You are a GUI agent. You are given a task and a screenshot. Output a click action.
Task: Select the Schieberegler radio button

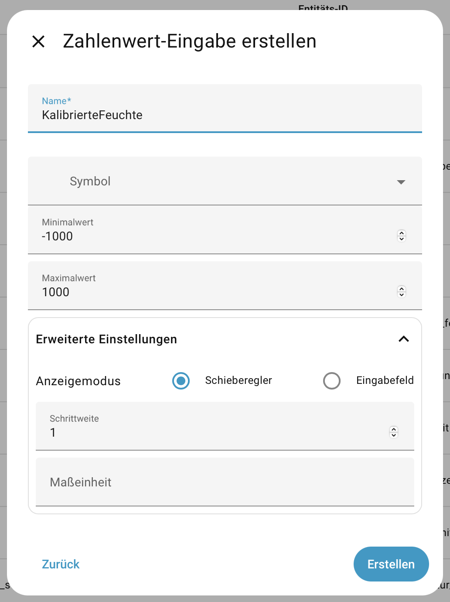point(181,381)
